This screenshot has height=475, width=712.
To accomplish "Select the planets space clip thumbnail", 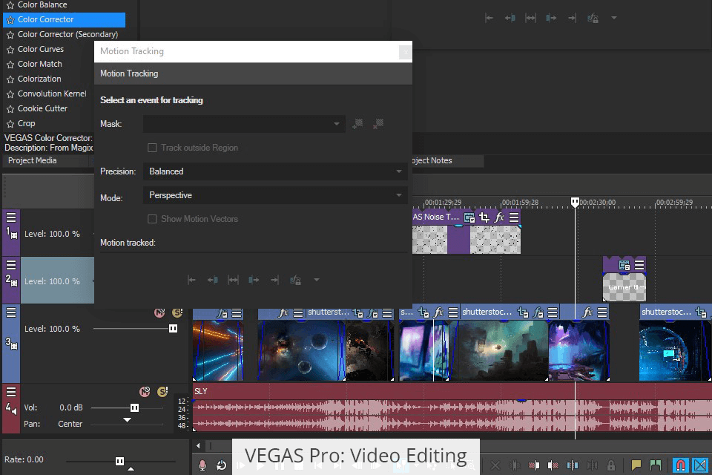I will pyautogui.click(x=302, y=350).
